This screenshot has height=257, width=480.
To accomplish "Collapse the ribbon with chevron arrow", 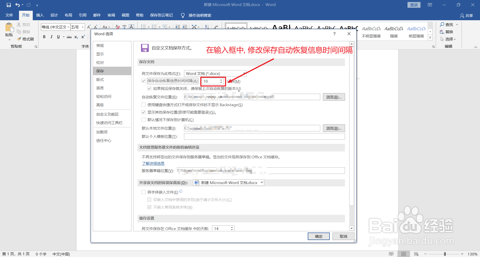I will pyautogui.click(x=475, y=47).
